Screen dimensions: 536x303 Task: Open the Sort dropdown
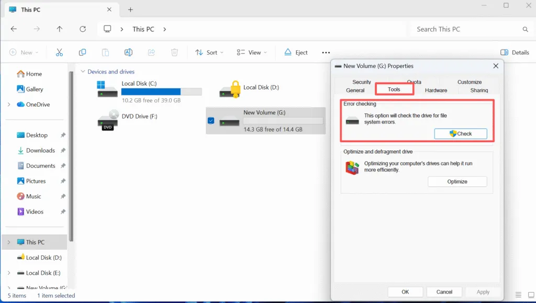(209, 52)
